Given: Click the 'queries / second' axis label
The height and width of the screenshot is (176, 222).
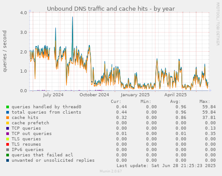Looking at the screenshot, I should (x=5, y=51).
